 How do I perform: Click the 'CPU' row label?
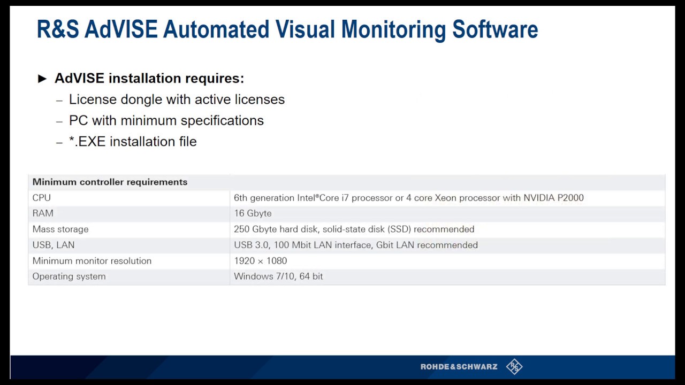point(42,198)
